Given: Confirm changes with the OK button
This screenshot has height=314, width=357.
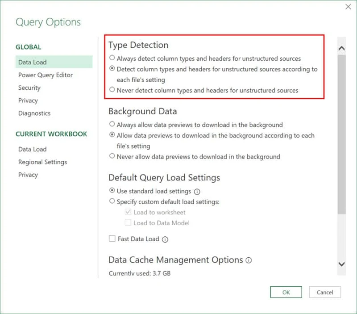Looking at the screenshot, I should pos(286,292).
